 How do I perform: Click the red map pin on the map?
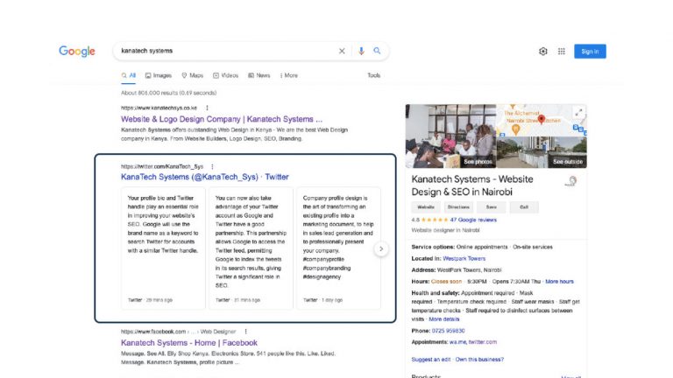point(542,119)
